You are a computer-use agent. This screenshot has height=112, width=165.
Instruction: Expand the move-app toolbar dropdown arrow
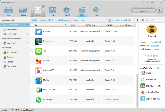tap(70, 20)
